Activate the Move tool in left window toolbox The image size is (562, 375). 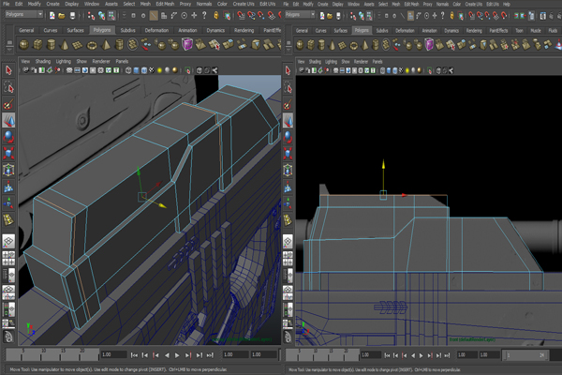tap(8, 121)
